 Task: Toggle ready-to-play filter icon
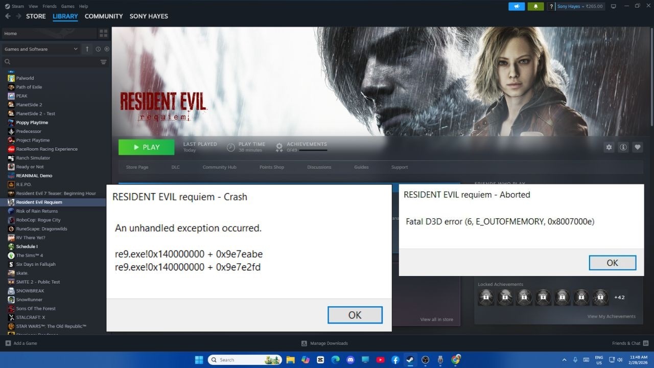point(107,49)
